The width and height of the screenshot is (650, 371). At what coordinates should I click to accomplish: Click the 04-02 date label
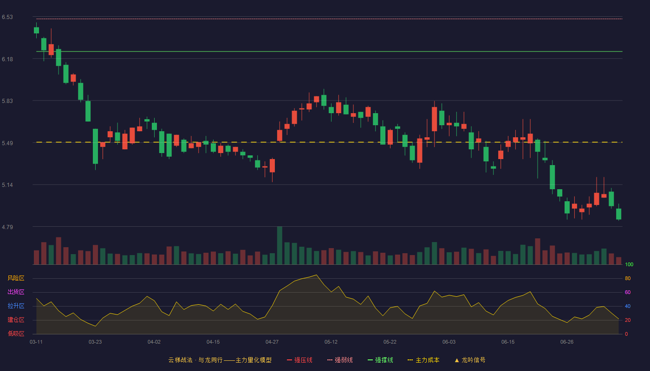[154, 342]
